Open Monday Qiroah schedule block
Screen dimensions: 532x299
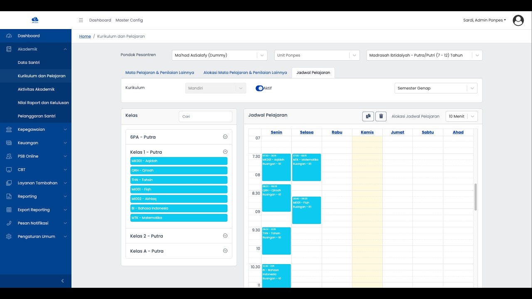[276, 198]
